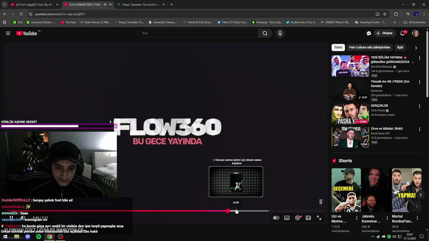429x241 pixels.
Task: Switch to the 'SnY wEgs' browser tab
Action: coord(34,5)
